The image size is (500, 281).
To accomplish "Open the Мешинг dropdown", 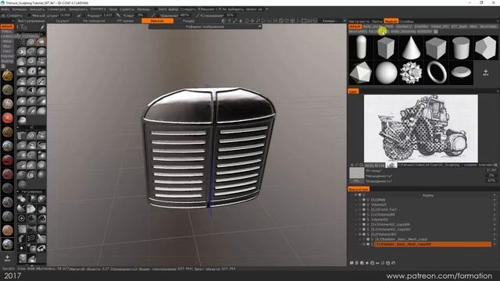I will (x=211, y=9).
